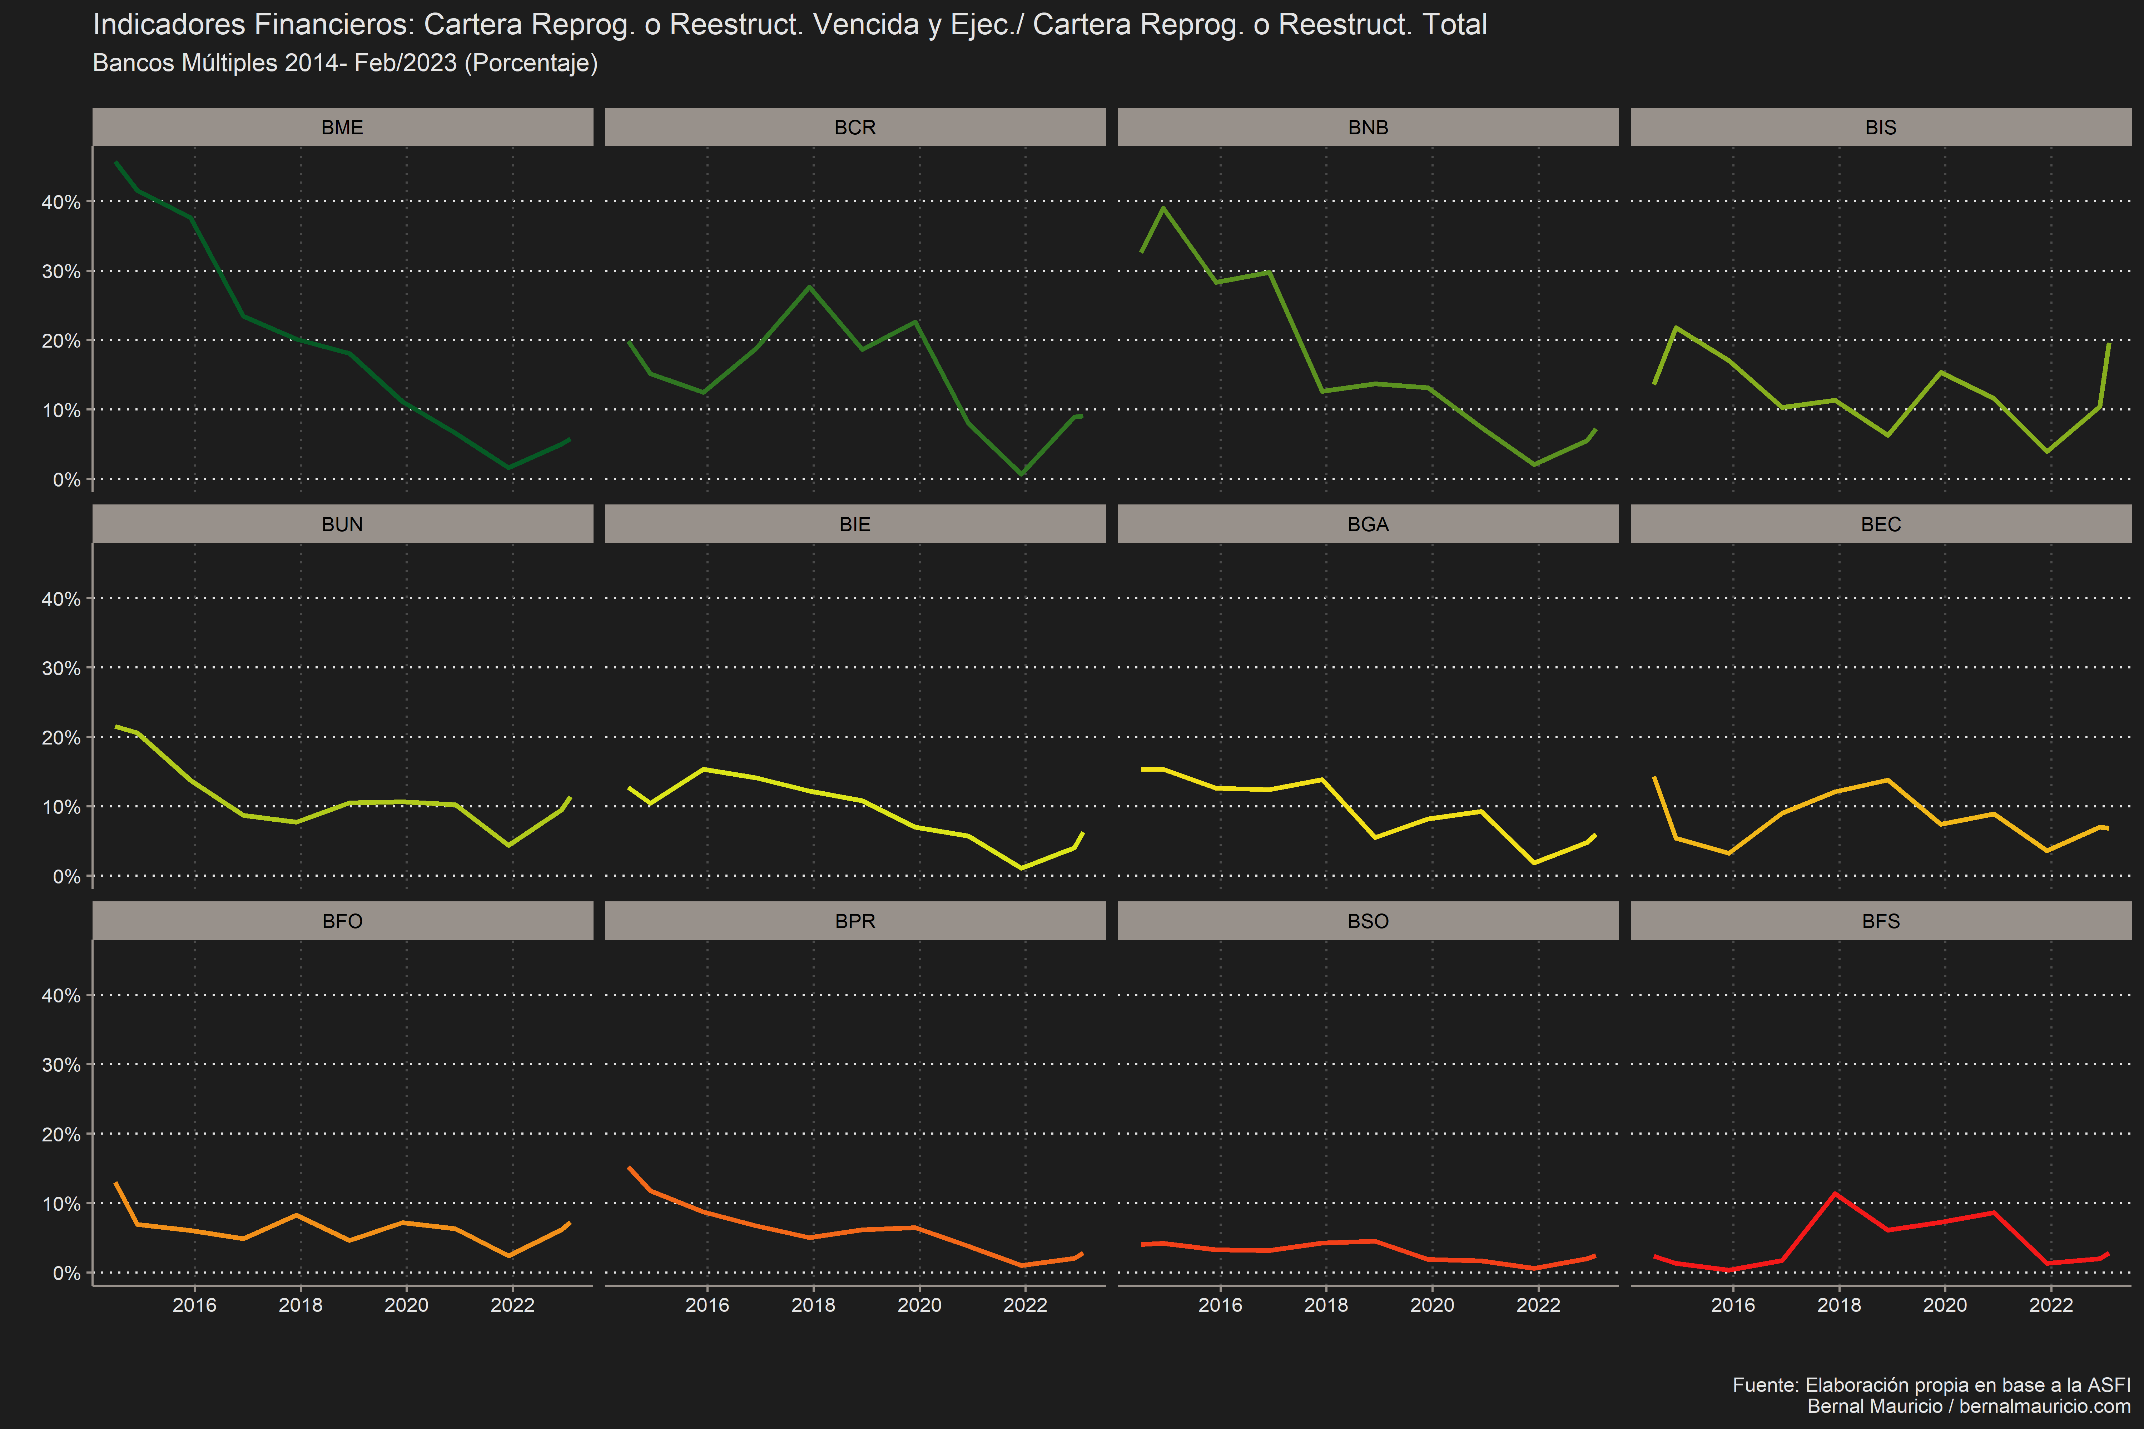Click the 2022 axis label under BPR

pos(1026,1305)
